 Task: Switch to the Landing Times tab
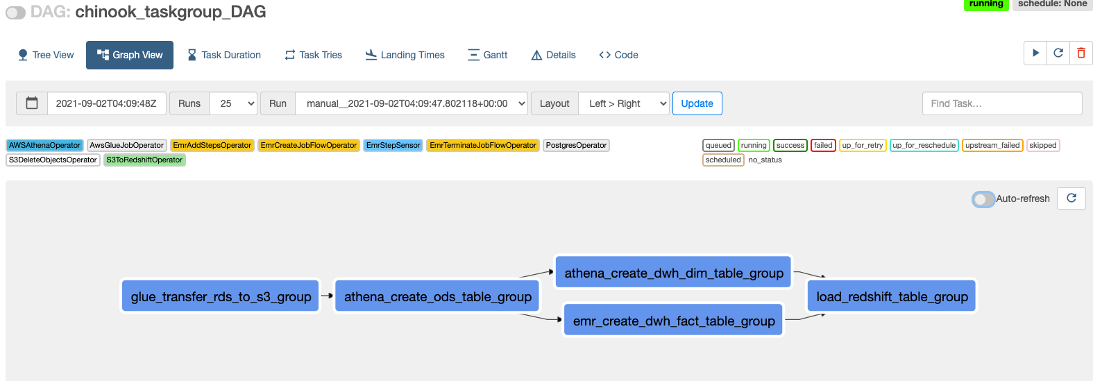coord(405,55)
